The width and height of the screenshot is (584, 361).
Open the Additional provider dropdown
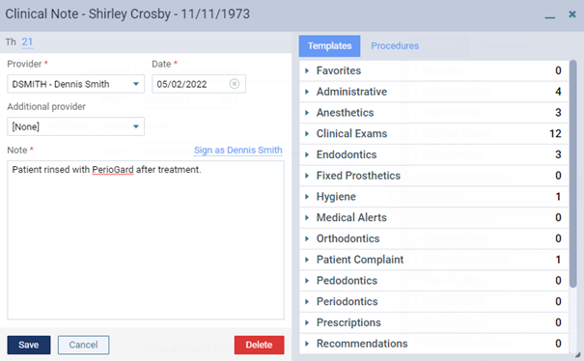point(75,126)
